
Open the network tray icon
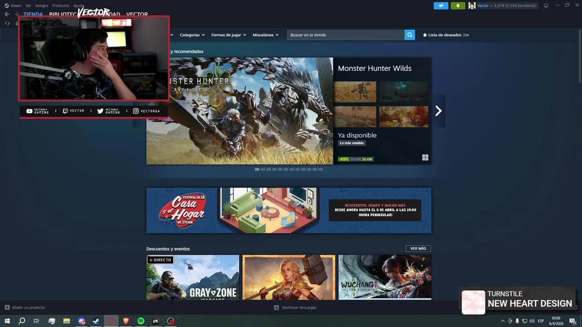click(x=524, y=321)
